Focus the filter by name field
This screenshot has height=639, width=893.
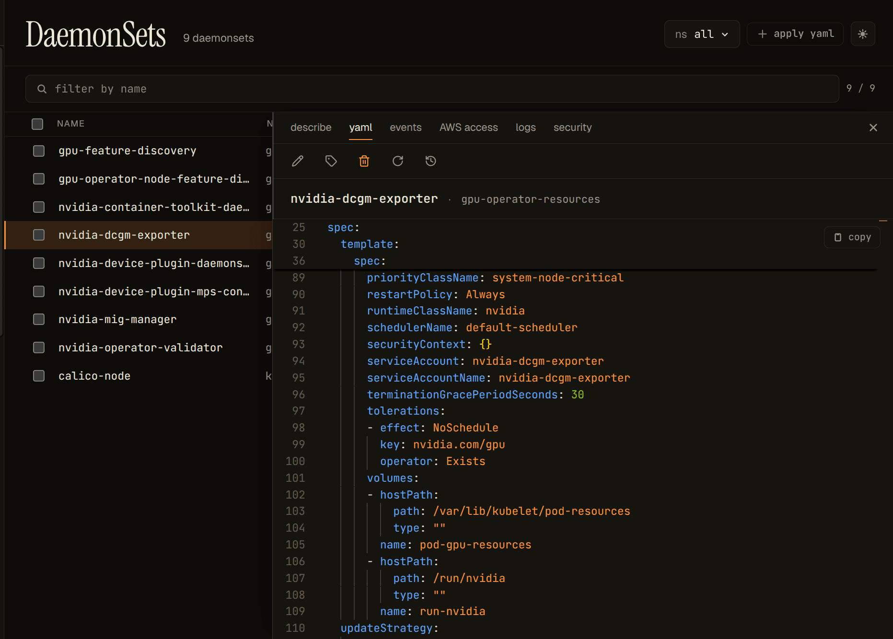[x=432, y=89]
